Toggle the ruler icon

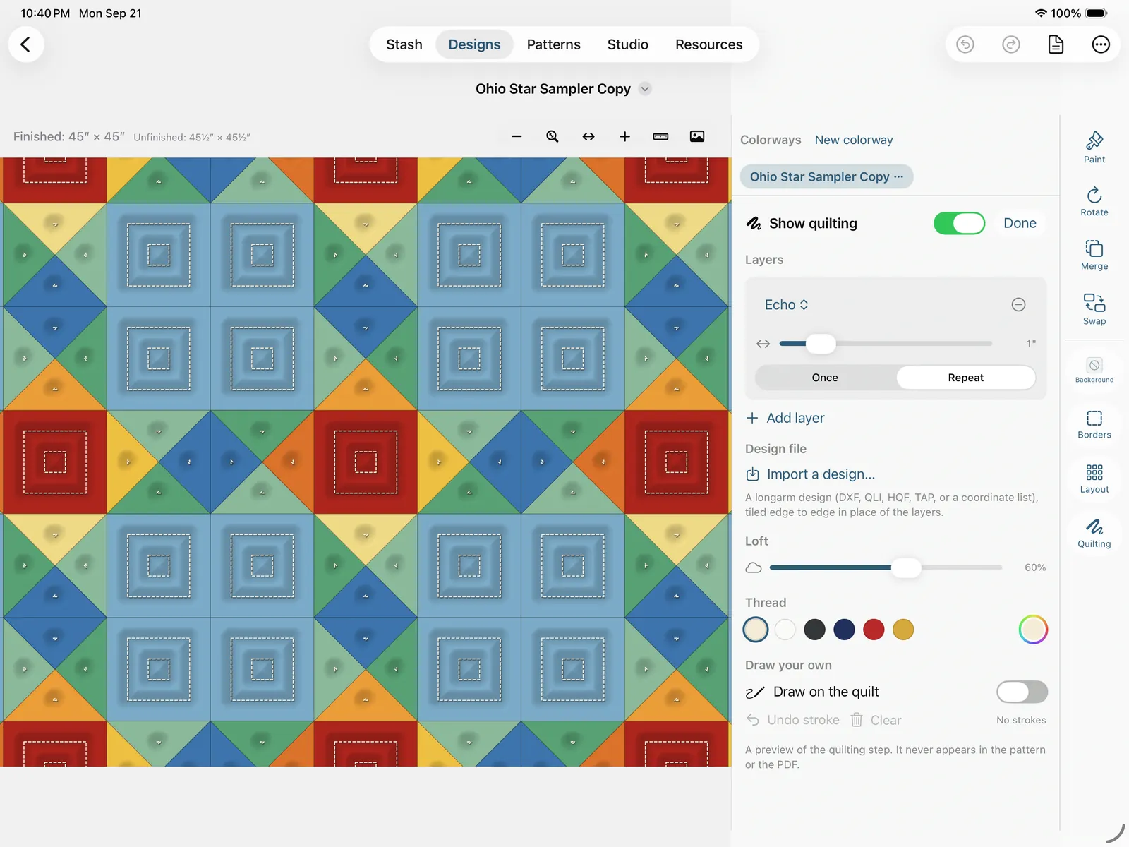[660, 136]
